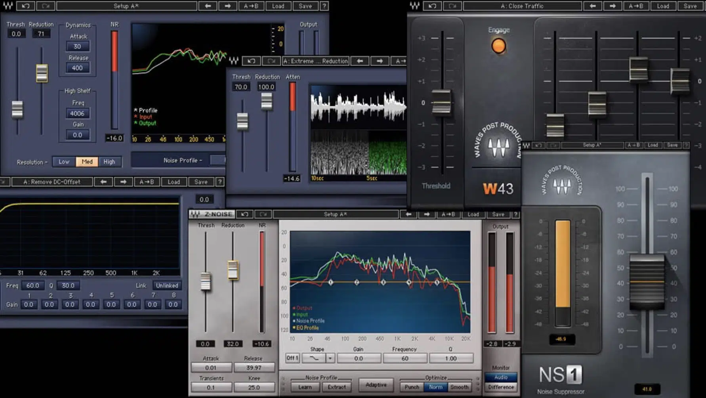The height and width of the screenshot is (398, 706).
Task: Select Punch optimize mode in Z-Noise
Action: pyautogui.click(x=412, y=387)
